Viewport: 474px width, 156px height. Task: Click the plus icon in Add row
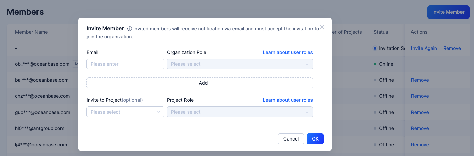pos(194,83)
